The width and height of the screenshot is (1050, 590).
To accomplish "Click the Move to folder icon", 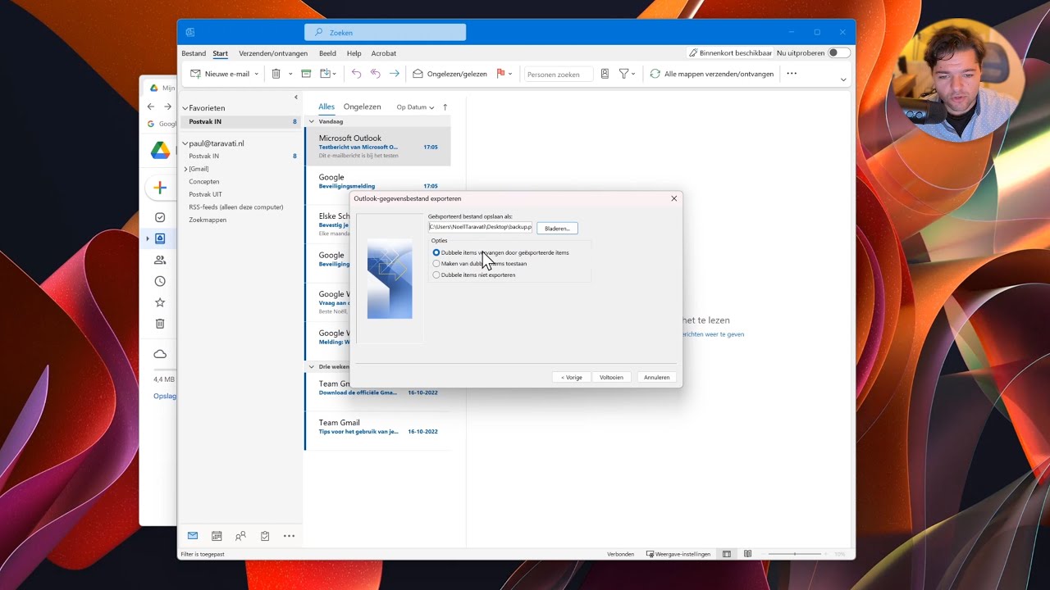I will pyautogui.click(x=326, y=74).
